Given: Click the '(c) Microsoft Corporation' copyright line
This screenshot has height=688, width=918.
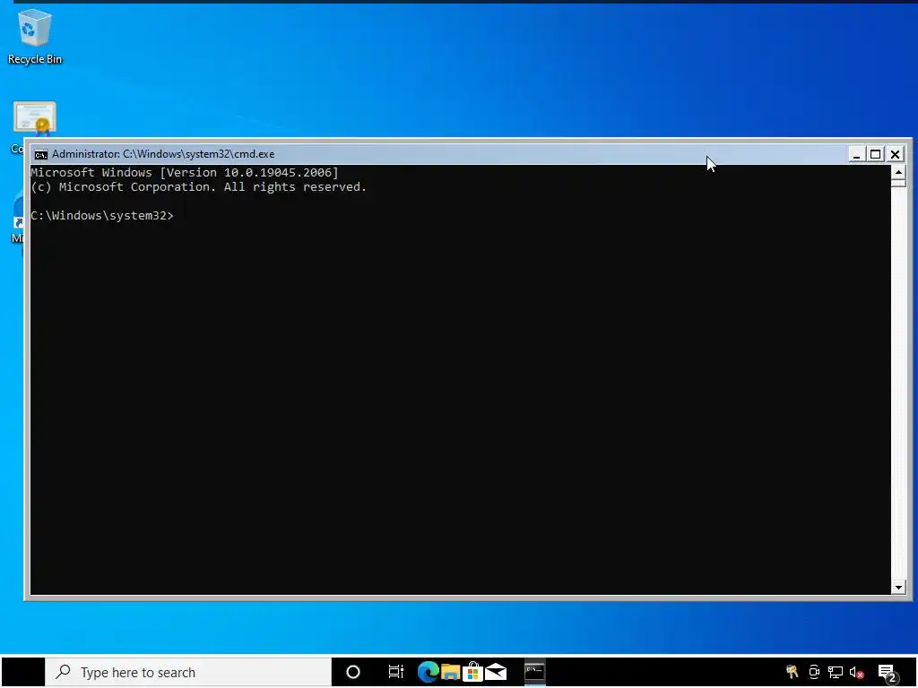Looking at the screenshot, I should 198,187.
